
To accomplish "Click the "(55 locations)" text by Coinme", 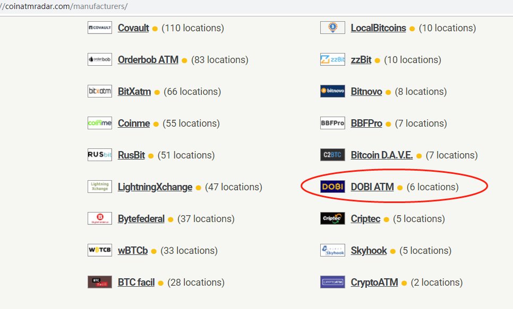I will pyautogui.click(x=191, y=123).
